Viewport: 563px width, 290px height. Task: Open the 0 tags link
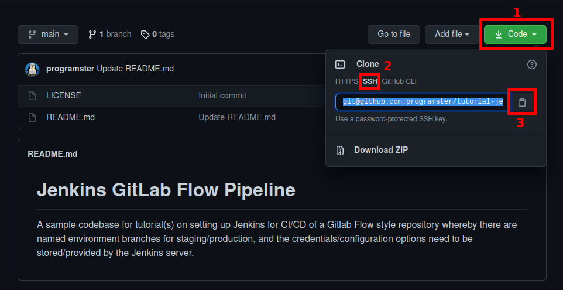click(x=157, y=35)
